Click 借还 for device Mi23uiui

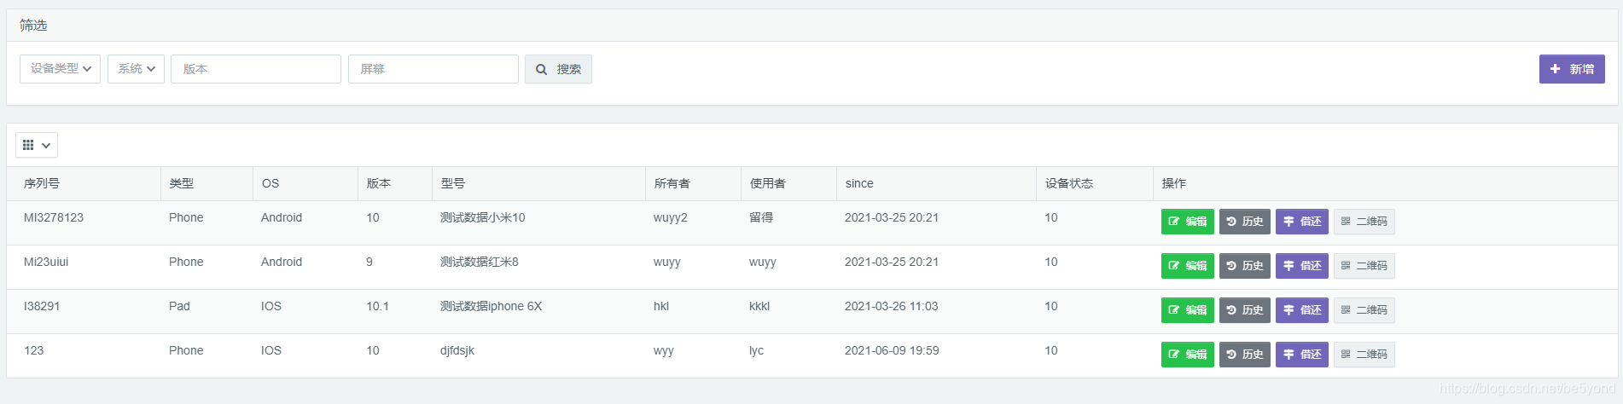[x=1302, y=266]
